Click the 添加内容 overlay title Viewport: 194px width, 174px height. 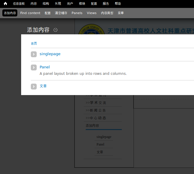[x=38, y=30]
